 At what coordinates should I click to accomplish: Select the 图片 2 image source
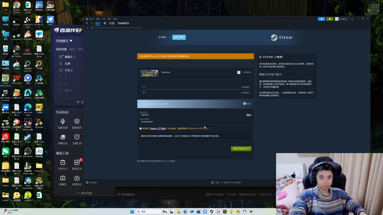tap(66, 90)
